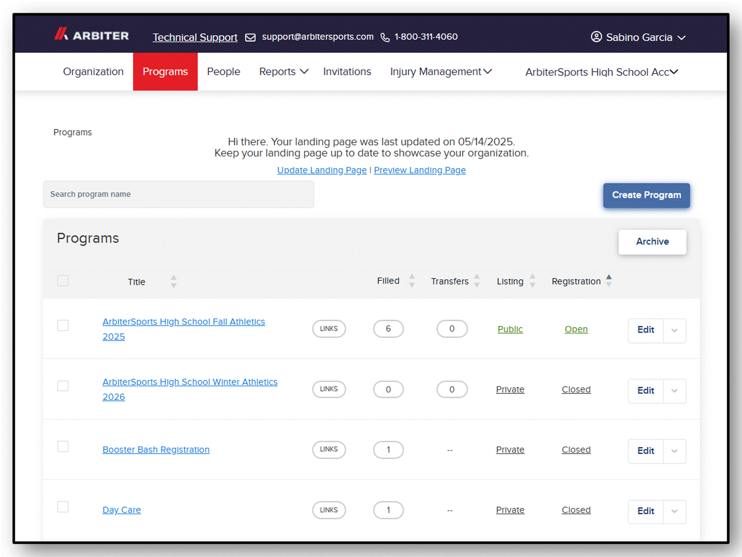Click transfers count for Winter Athletics 2026
742x557 pixels.
click(x=452, y=389)
